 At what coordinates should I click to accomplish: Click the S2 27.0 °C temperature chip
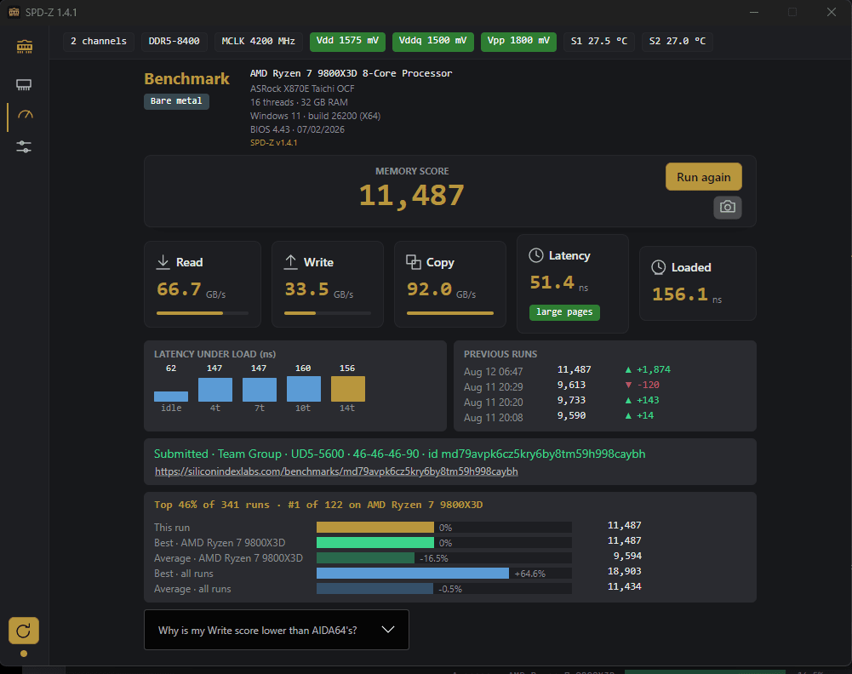tap(677, 42)
